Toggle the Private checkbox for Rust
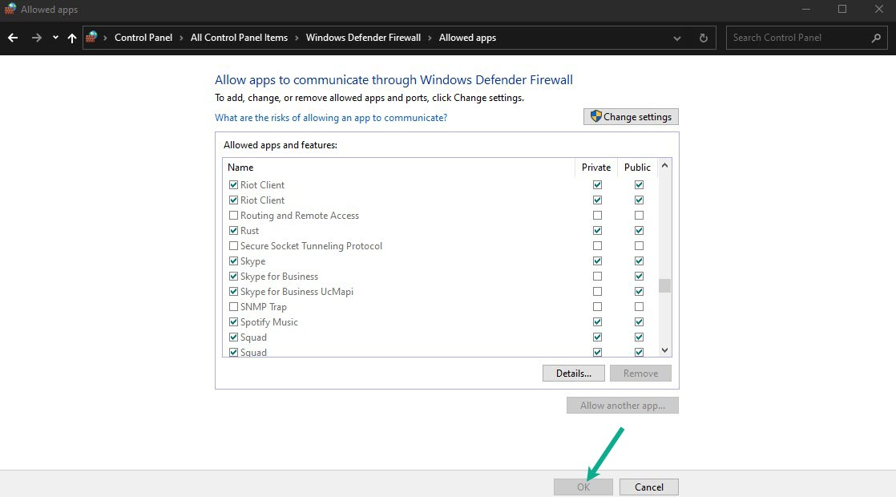This screenshot has width=896, height=497. pos(597,231)
